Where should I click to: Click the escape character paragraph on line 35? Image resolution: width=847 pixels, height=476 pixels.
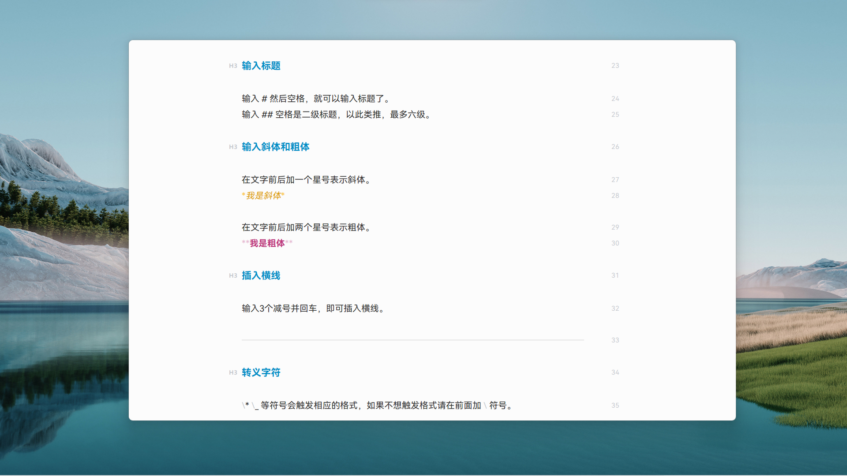[377, 405]
